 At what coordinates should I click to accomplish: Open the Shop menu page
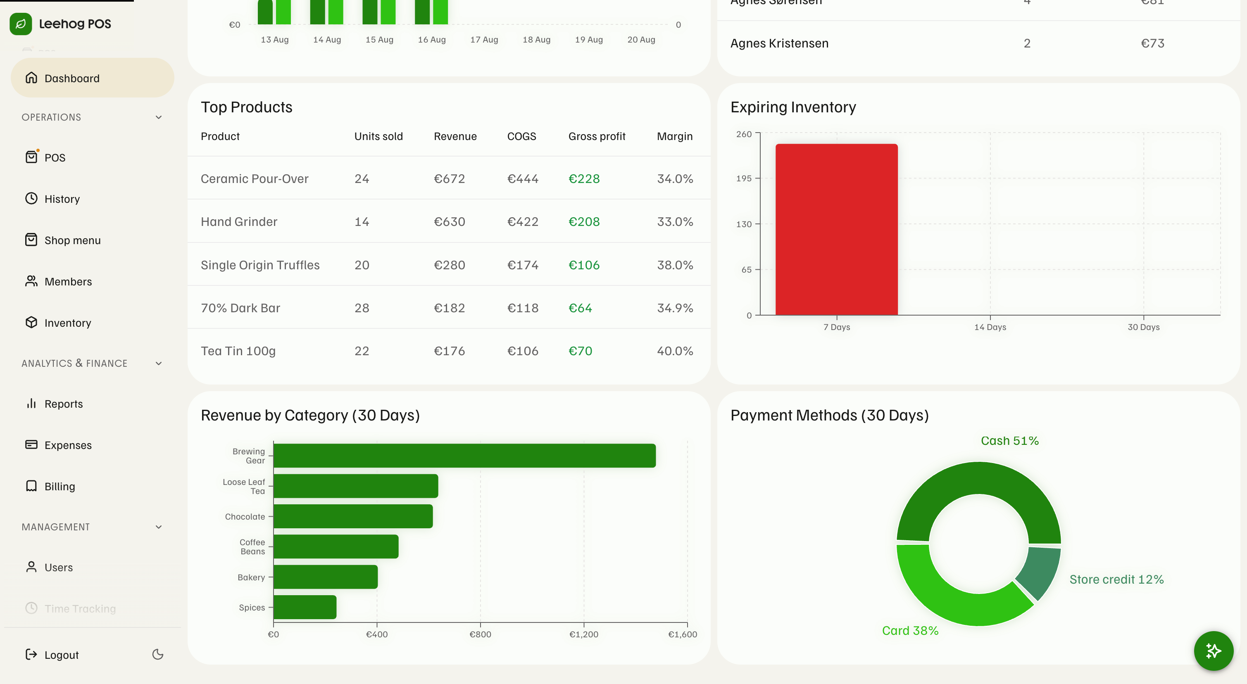point(92,240)
